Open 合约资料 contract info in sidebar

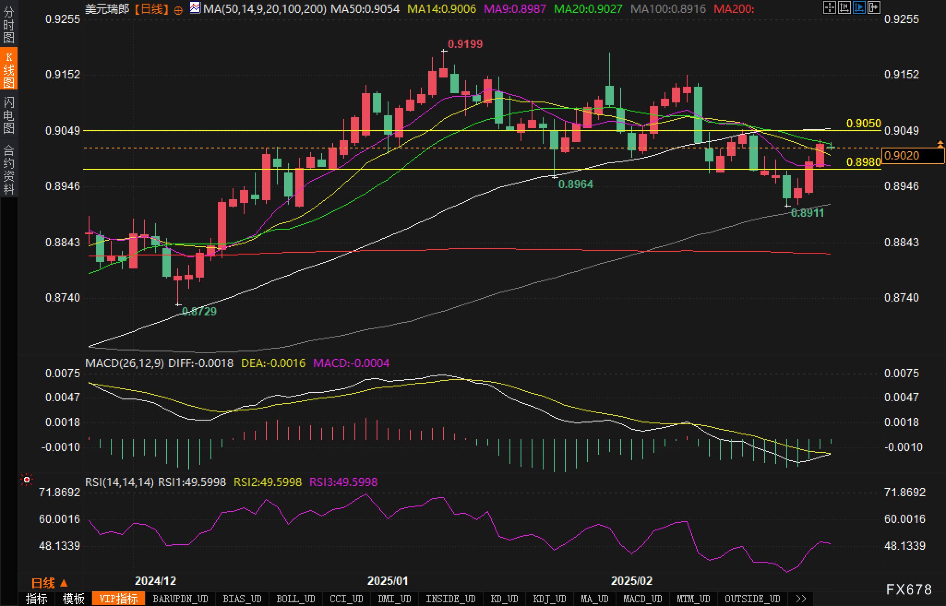pos(8,170)
